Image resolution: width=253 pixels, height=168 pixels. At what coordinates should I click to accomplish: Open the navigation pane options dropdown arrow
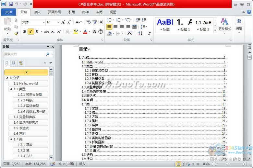tap(48, 47)
